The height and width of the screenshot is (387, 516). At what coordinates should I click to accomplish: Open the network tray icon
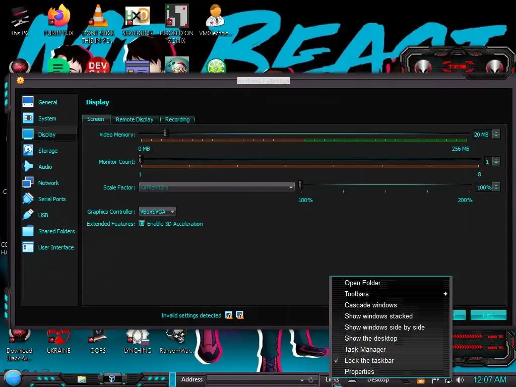tap(448, 380)
